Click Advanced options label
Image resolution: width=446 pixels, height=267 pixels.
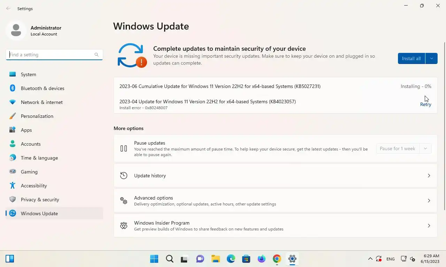click(154, 198)
